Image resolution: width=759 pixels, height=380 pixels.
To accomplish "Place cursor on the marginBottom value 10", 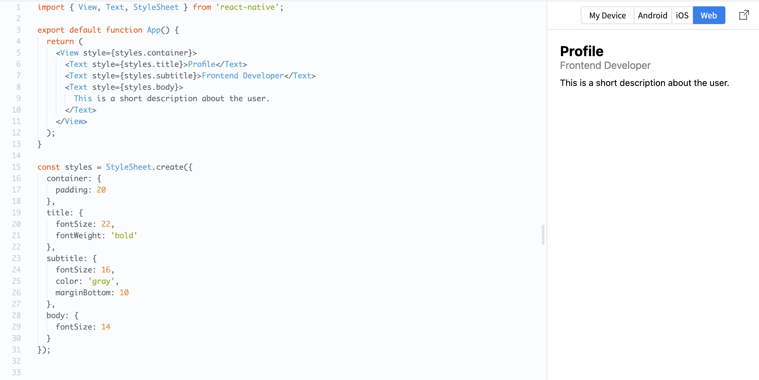I will 124,293.
